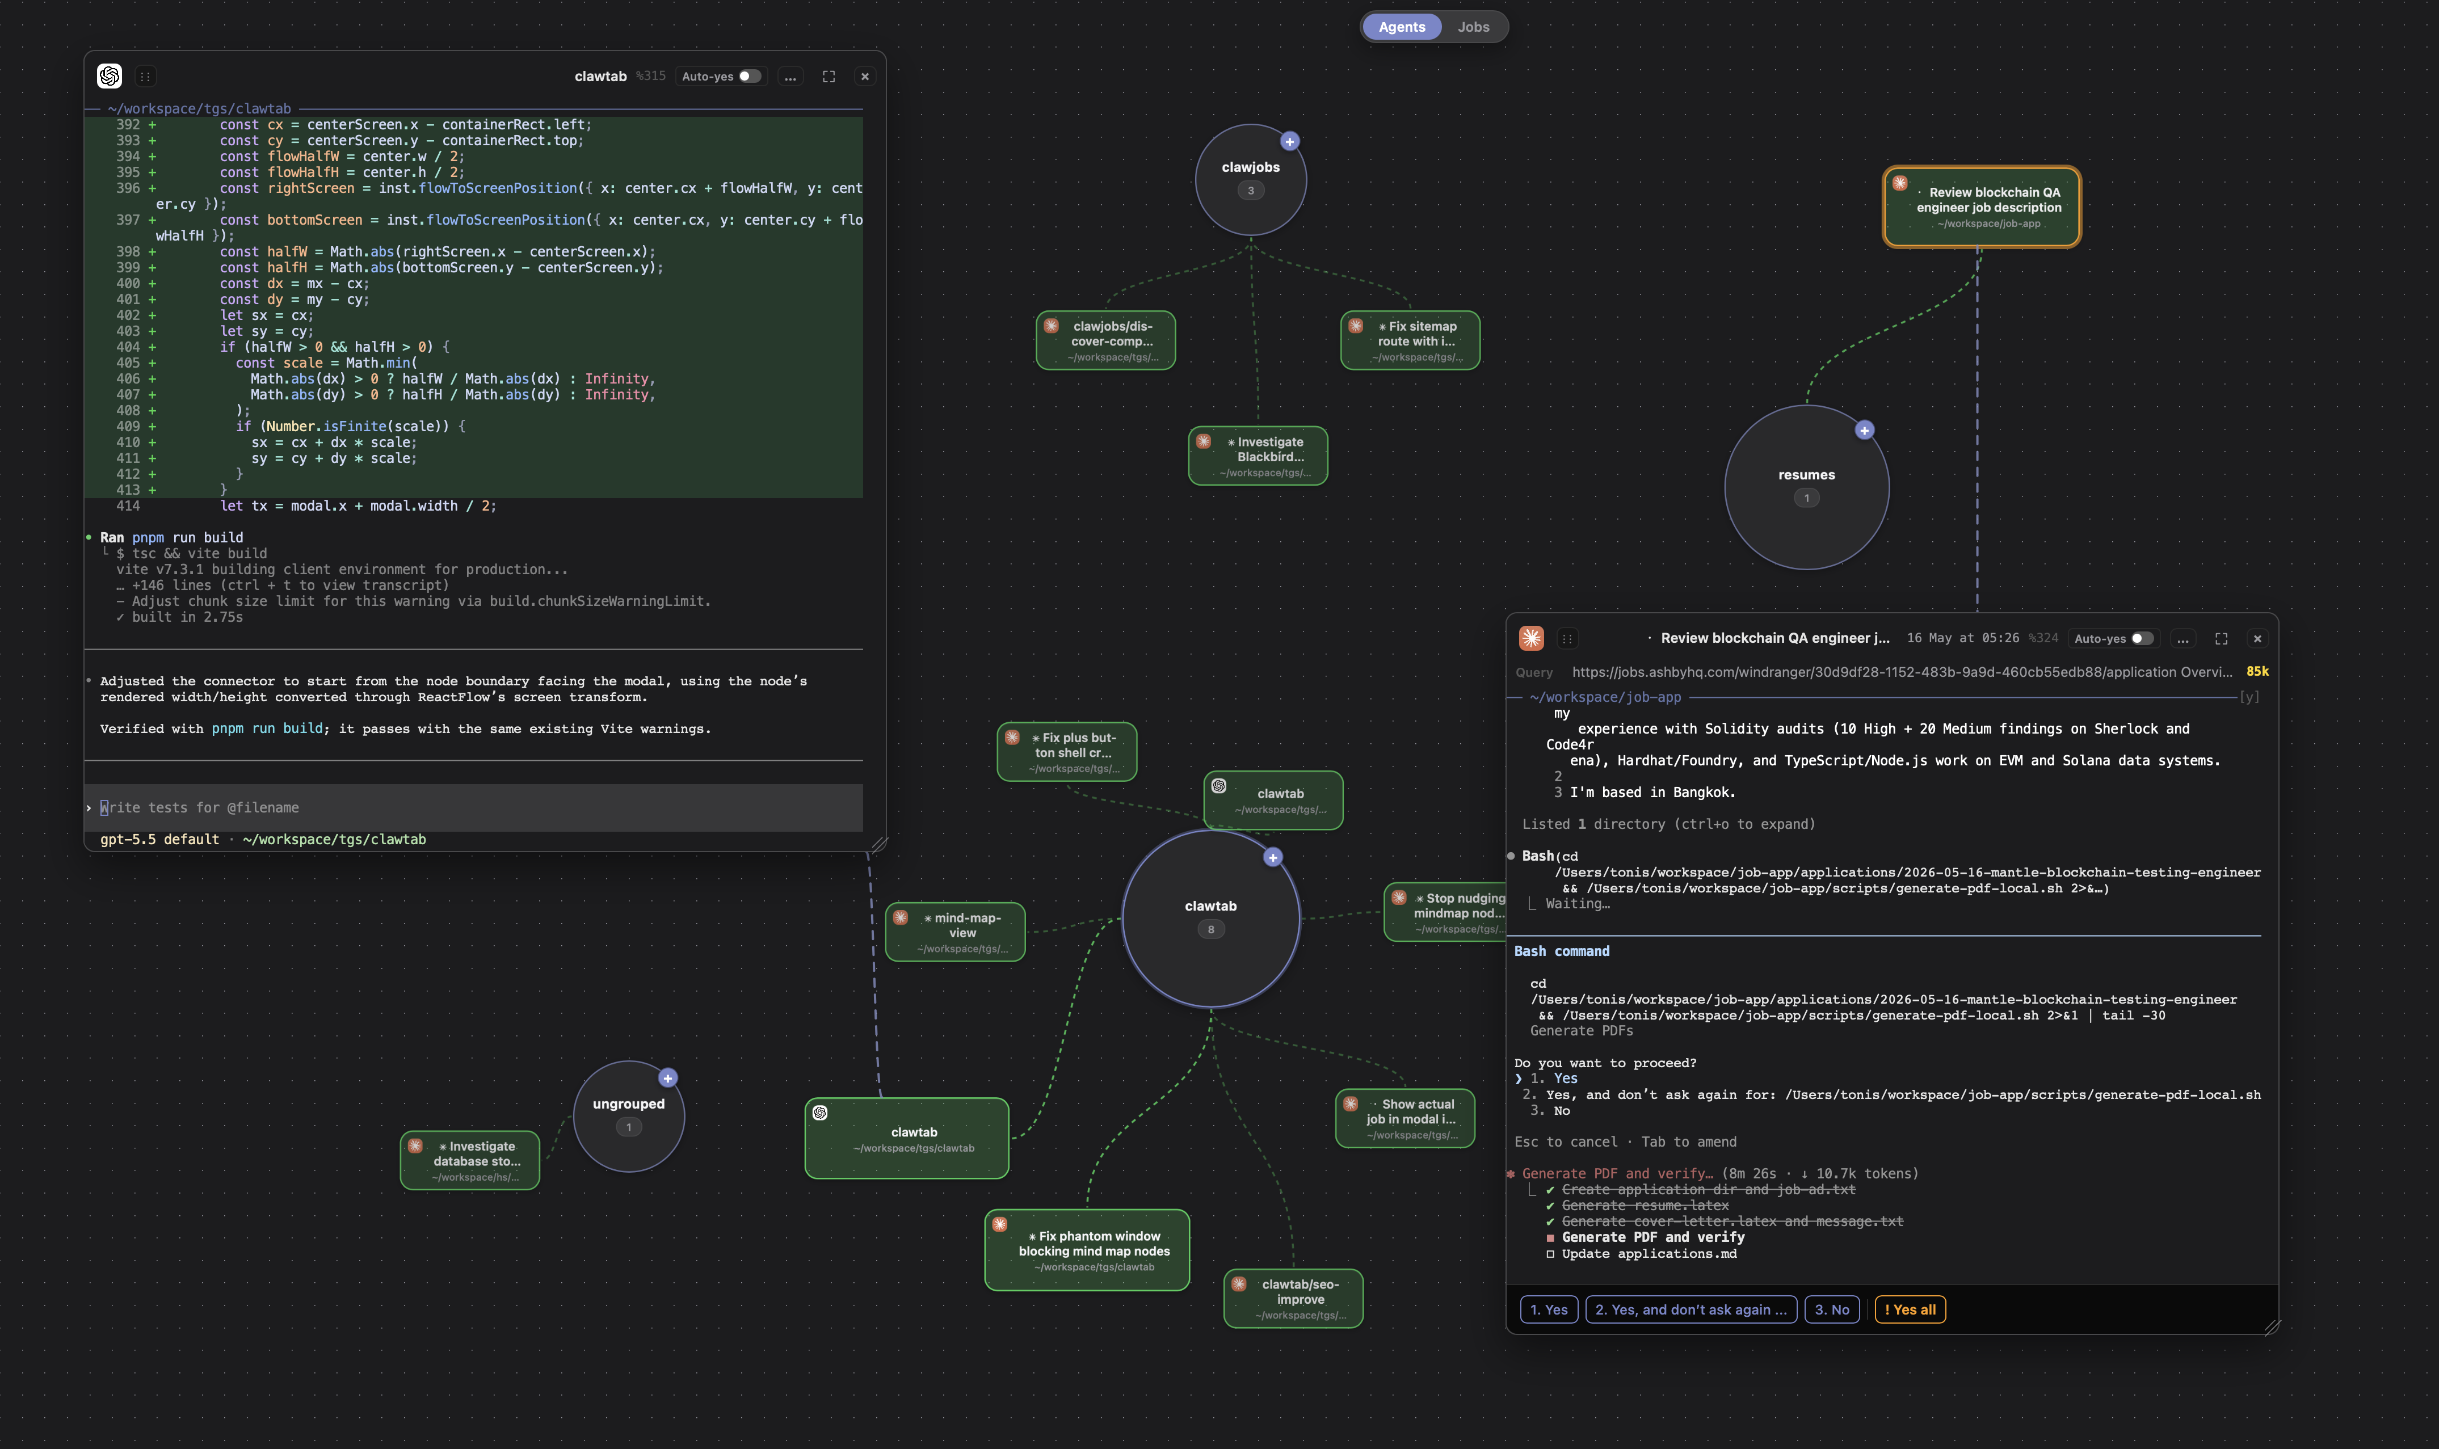Image resolution: width=2439 pixels, height=1449 pixels.
Task: Click the Claude icon on Fix sitemap node
Action: pyautogui.click(x=1356, y=326)
